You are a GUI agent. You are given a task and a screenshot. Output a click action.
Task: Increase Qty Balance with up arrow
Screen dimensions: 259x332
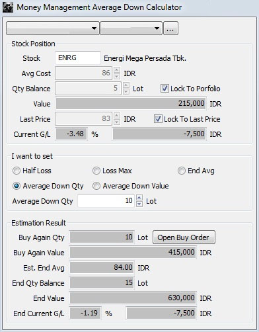pyautogui.click(x=126, y=85)
